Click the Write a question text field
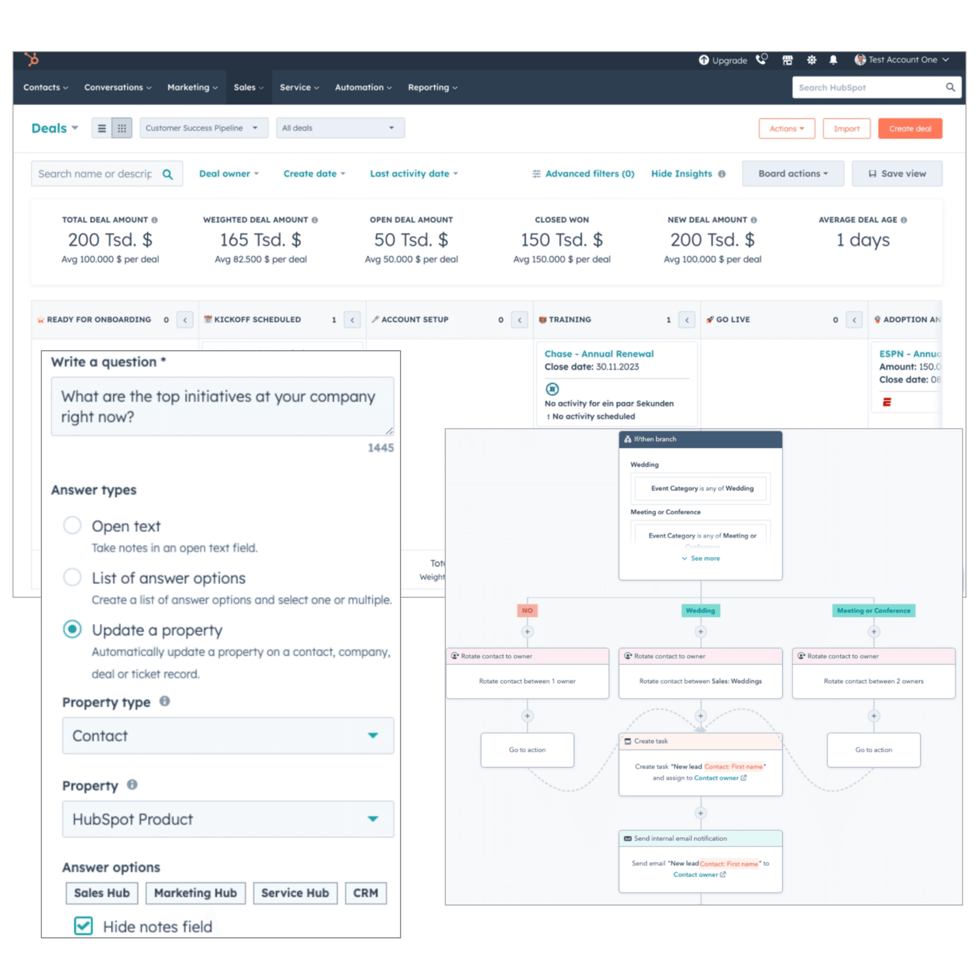This screenshot has height=979, width=979. pos(222,407)
